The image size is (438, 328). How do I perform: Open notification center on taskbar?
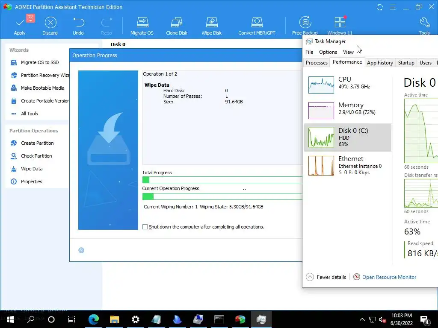[x=425, y=320]
